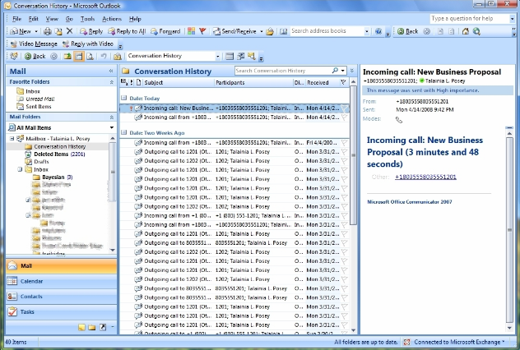This screenshot has width=520, height=350.
Task: Switch to Tasks pane
Action: (x=62, y=311)
